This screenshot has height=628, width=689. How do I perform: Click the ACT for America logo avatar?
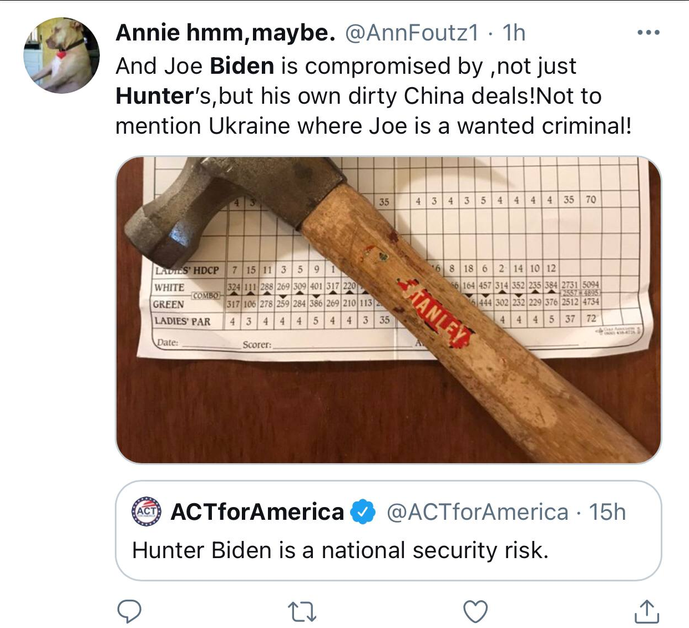tap(146, 511)
